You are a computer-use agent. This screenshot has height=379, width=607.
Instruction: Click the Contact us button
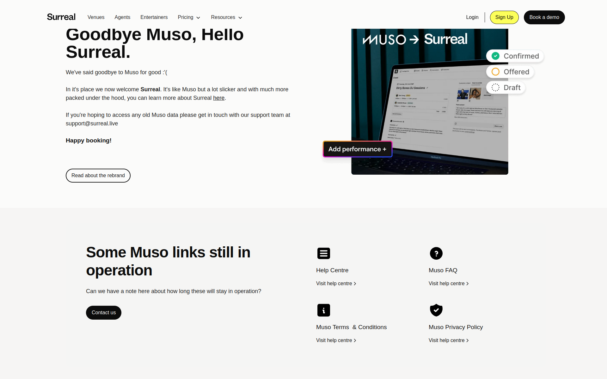click(x=104, y=313)
